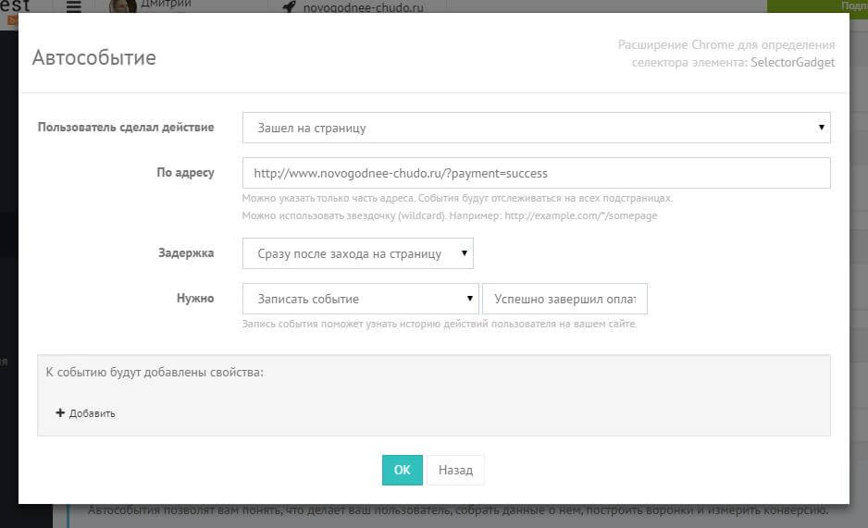
Task: Click the arrow of the user action dropdown
Action: click(821, 128)
